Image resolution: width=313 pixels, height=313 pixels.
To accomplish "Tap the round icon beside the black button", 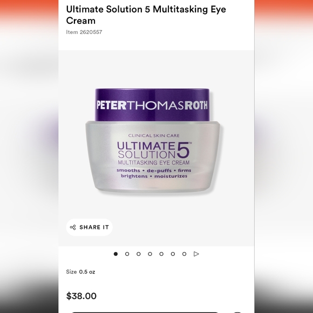I will pos(236,312).
